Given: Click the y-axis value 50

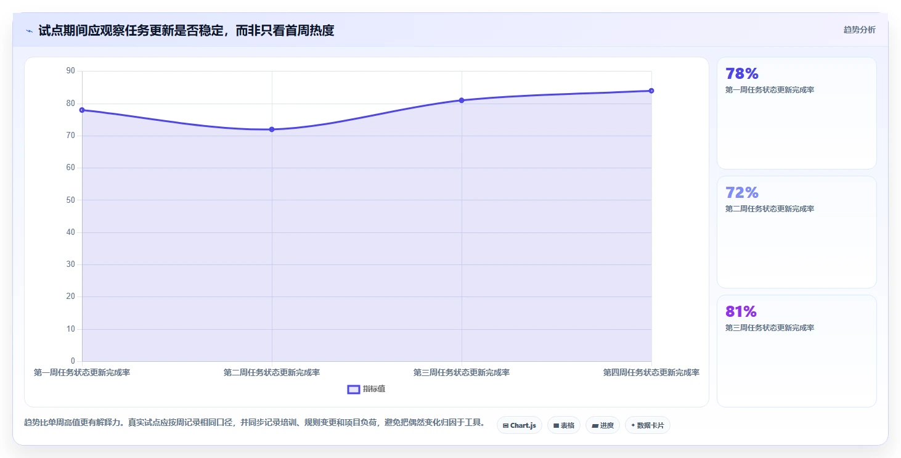Looking at the screenshot, I should coord(70,200).
